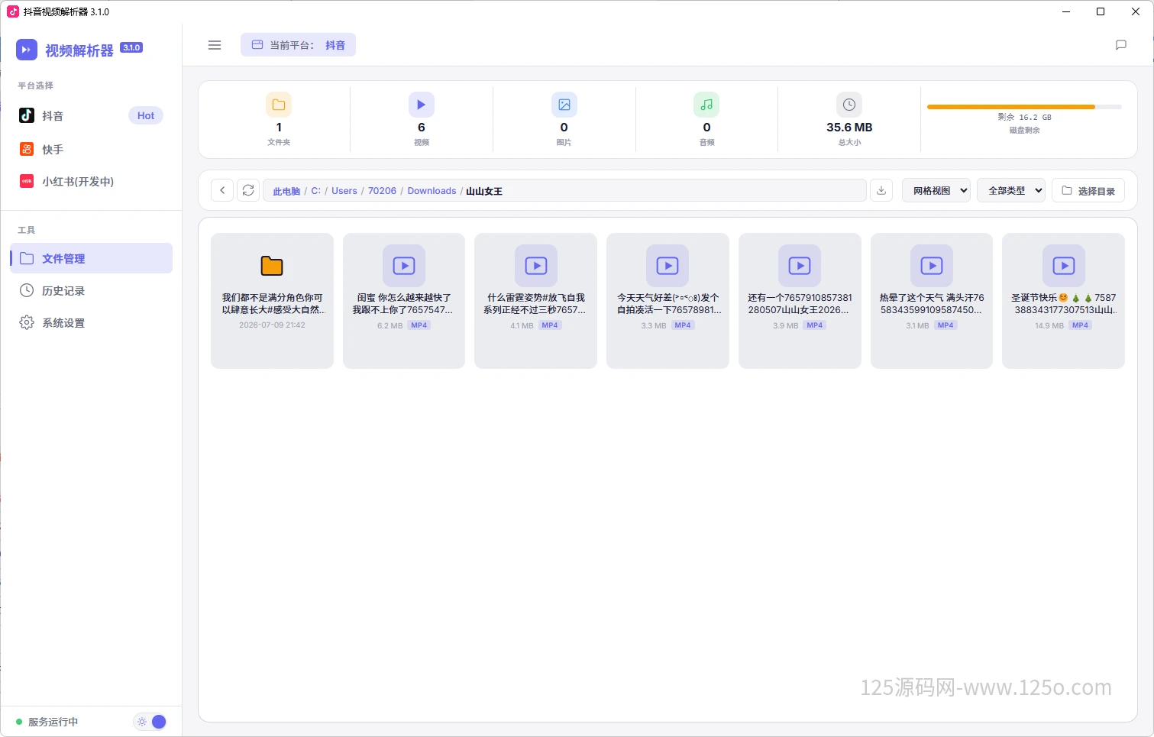
Task: Click the 35.6 MB total size value
Action: click(x=849, y=128)
